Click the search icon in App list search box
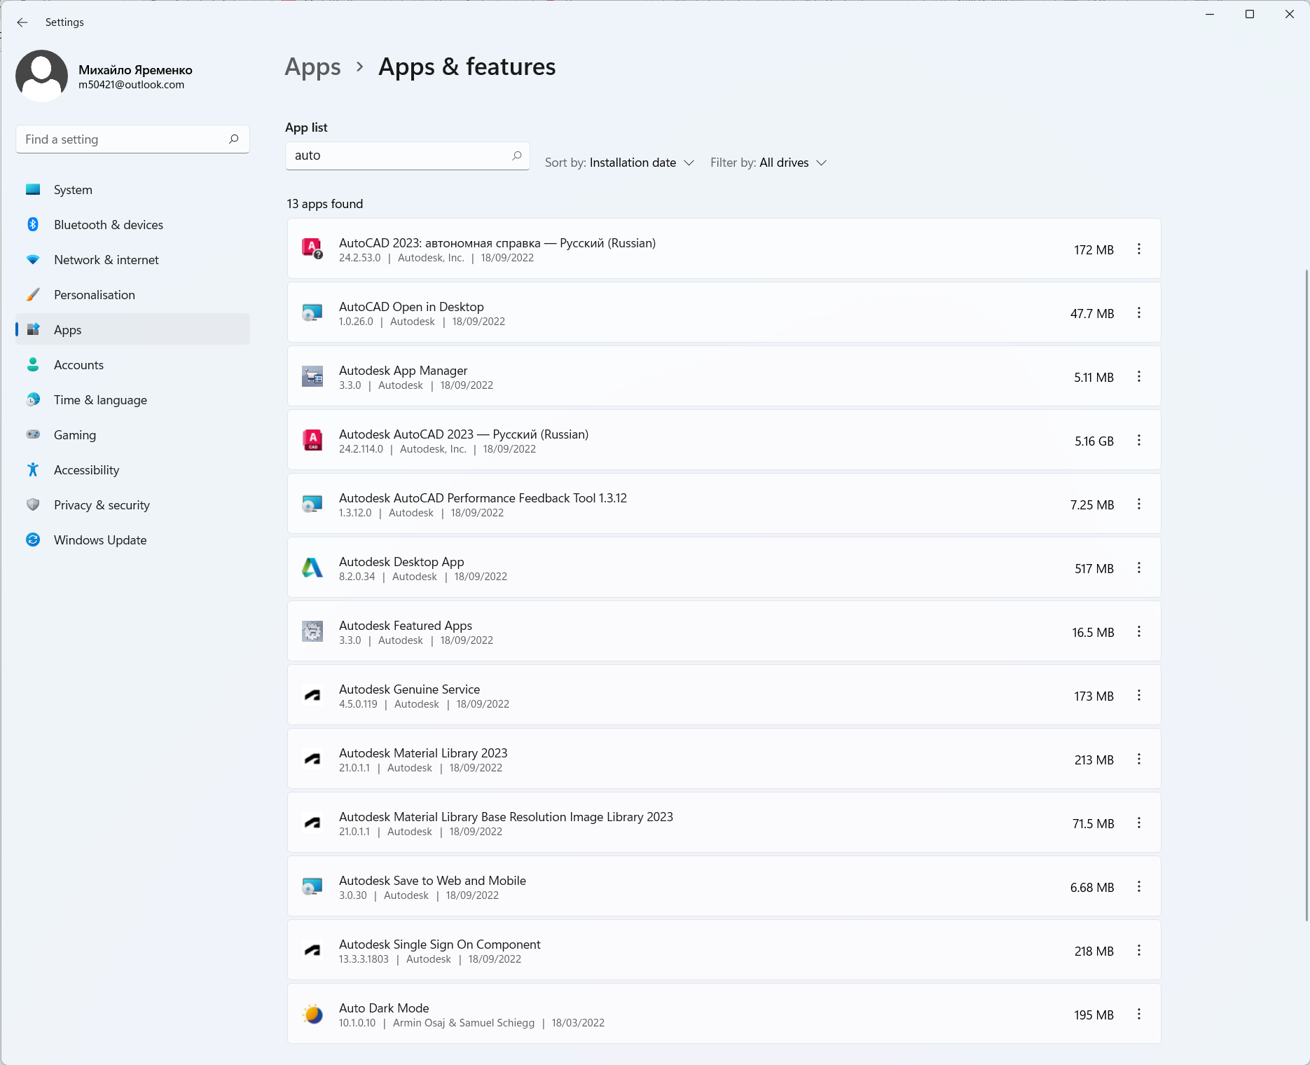The image size is (1310, 1065). (517, 156)
